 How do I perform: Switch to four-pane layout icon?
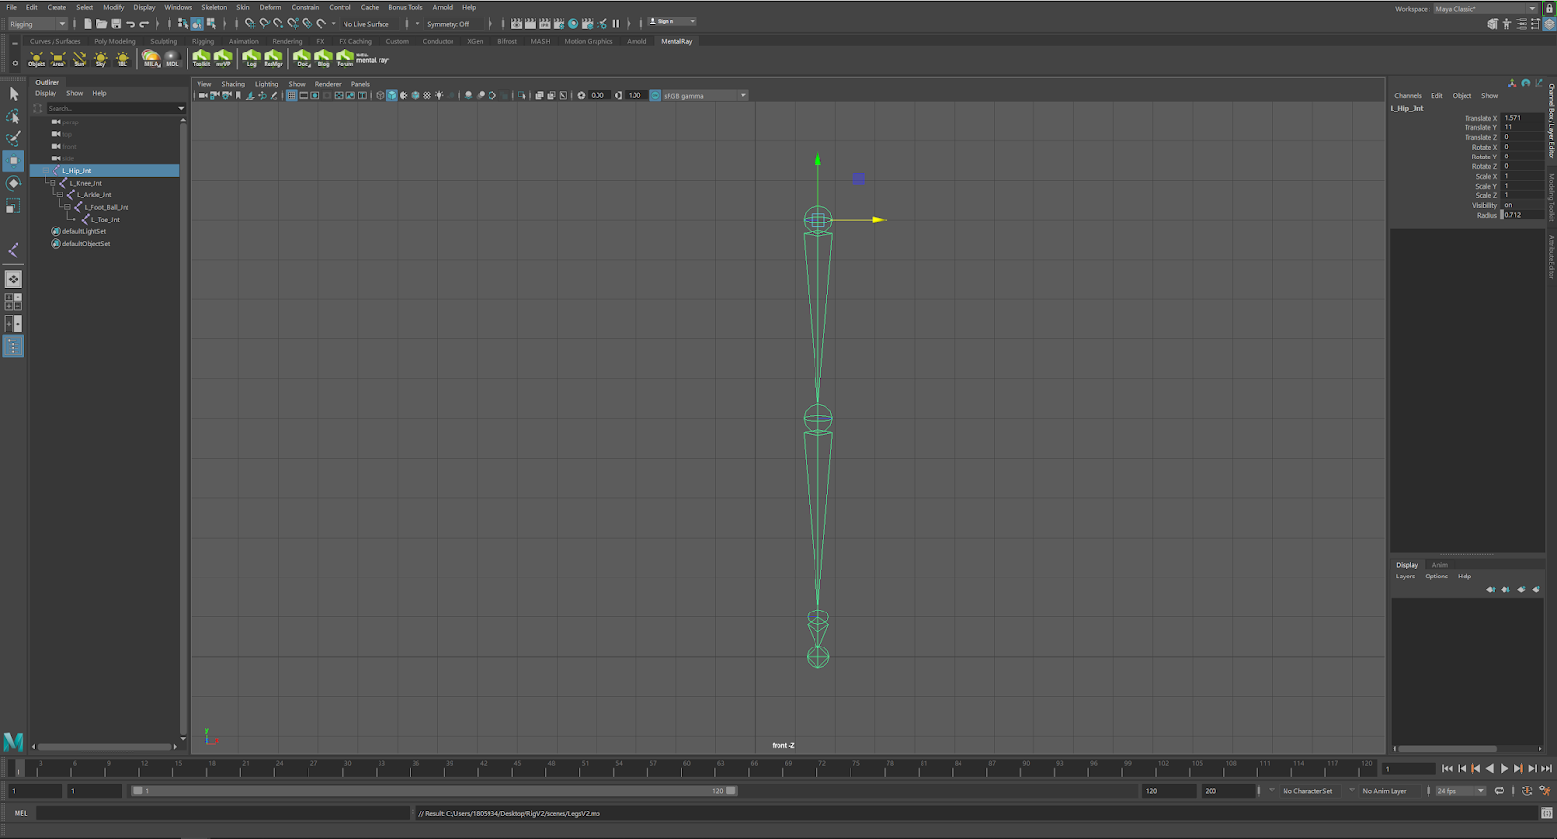click(14, 302)
